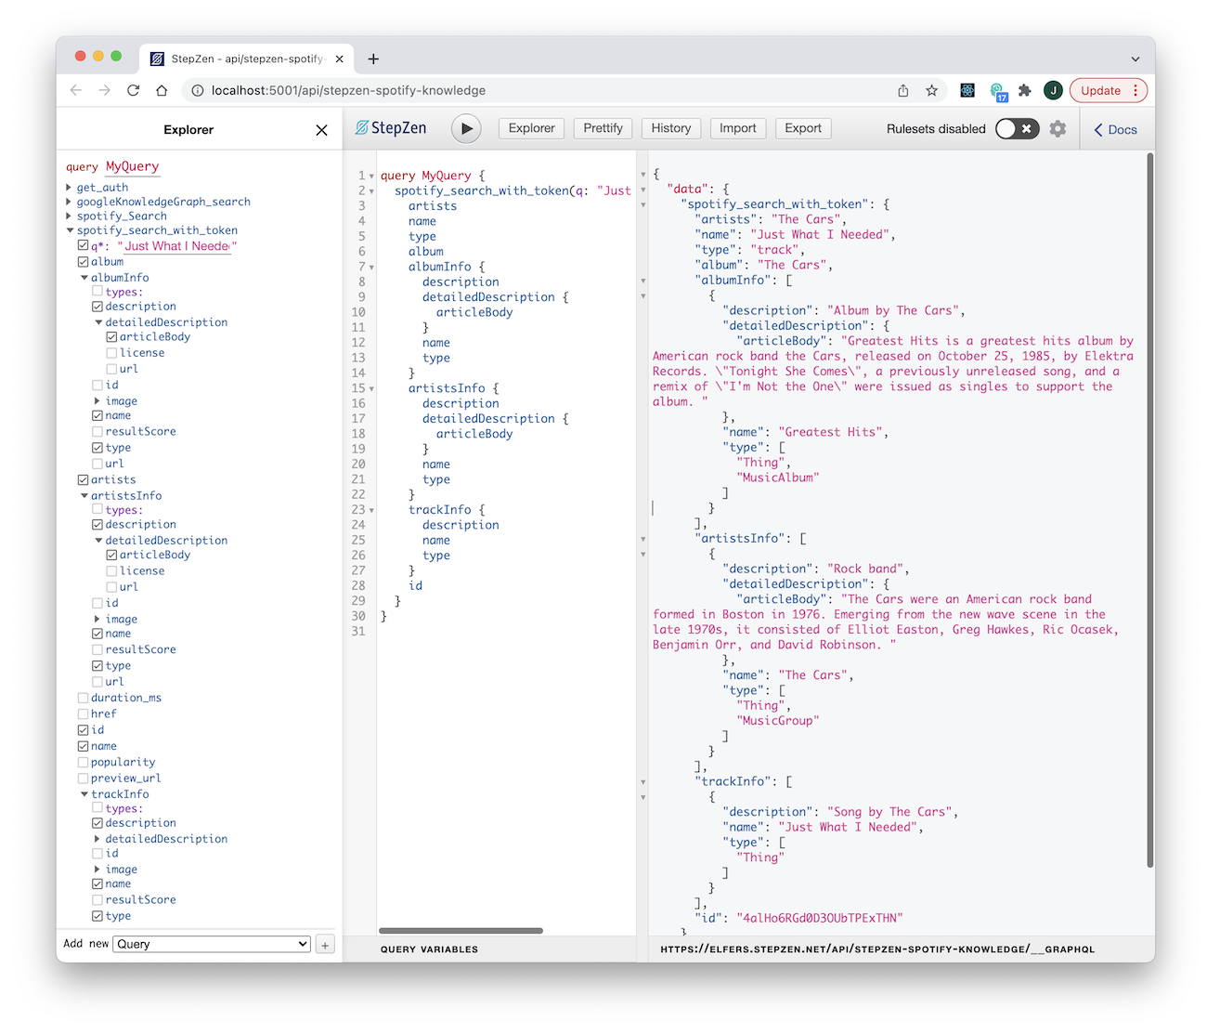Screen dimensions: 1207x1034
Task: Click the Import button
Action: pyautogui.click(x=737, y=128)
